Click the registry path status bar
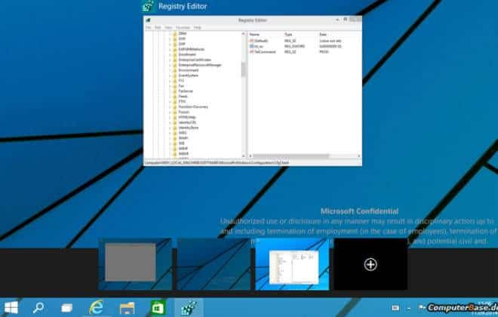Screen dimensions: 498x317 [253, 162]
